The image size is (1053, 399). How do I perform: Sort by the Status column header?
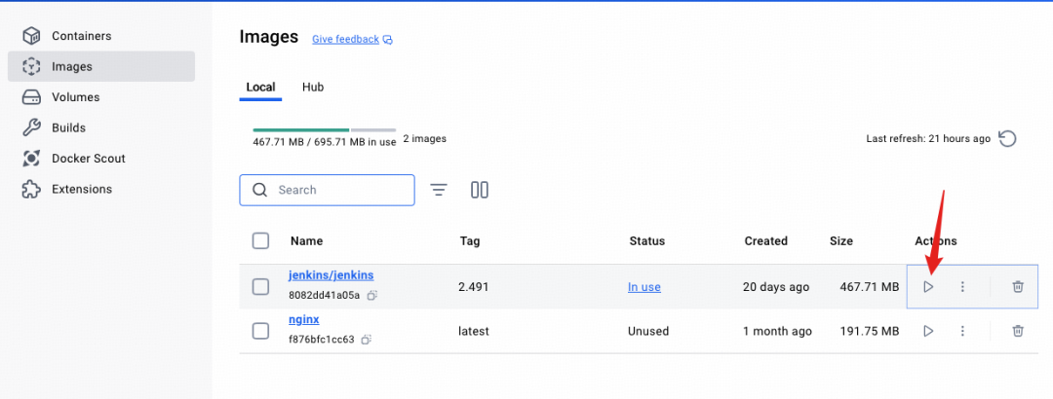[646, 240]
